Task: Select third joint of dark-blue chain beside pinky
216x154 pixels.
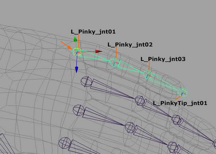Action: (x=176, y=120)
